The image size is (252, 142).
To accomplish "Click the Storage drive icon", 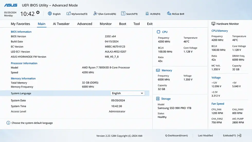I will (158, 99).
